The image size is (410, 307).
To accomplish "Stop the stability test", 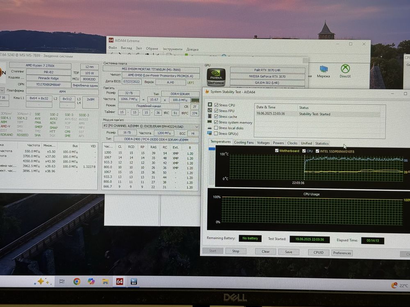I will point(236,251).
